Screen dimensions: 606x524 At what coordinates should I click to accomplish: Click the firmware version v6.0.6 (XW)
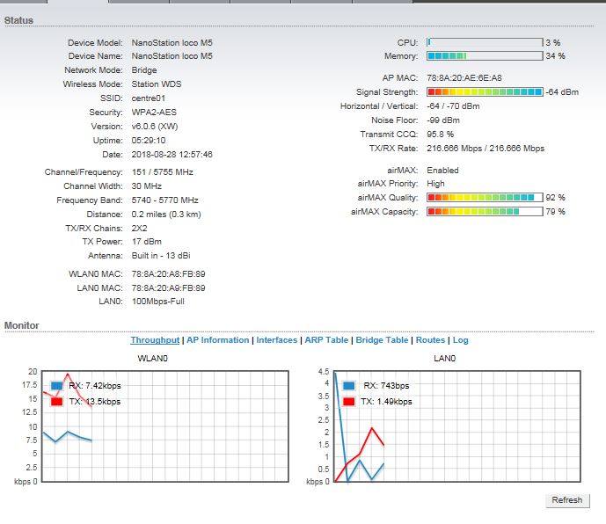point(155,127)
